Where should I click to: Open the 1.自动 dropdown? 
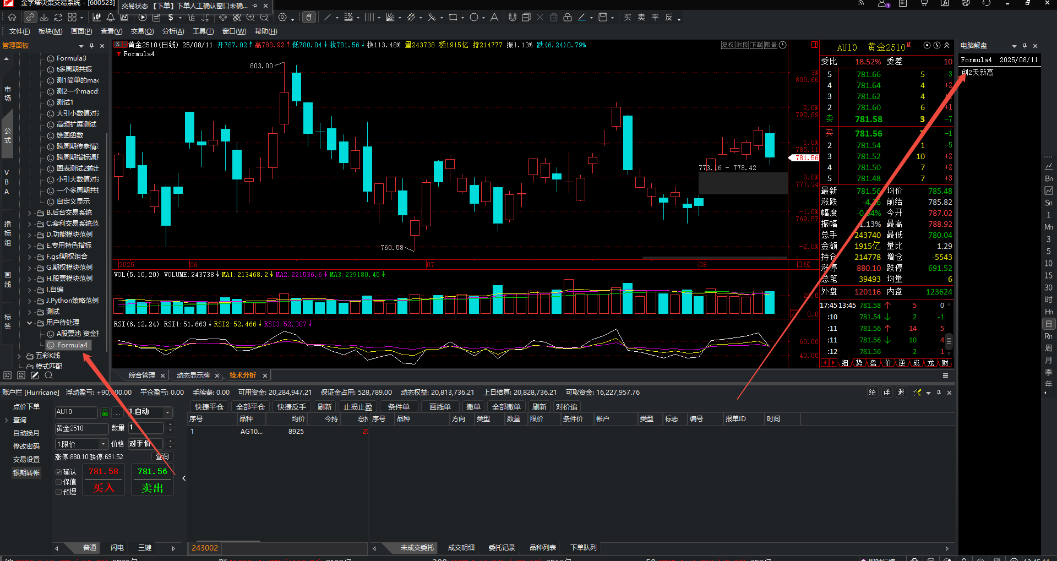click(167, 412)
